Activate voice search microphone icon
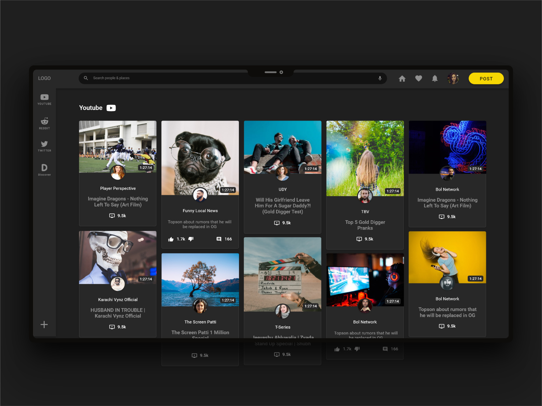The width and height of the screenshot is (542, 406). click(x=380, y=78)
